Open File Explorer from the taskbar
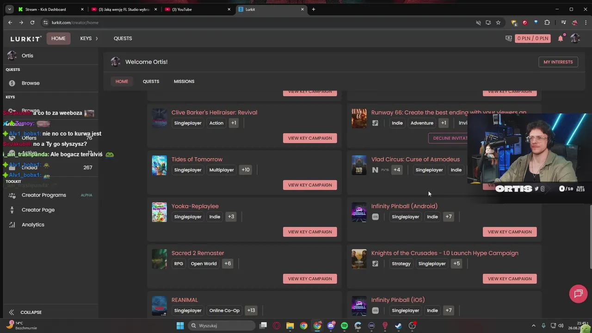592x333 pixels. [290, 326]
